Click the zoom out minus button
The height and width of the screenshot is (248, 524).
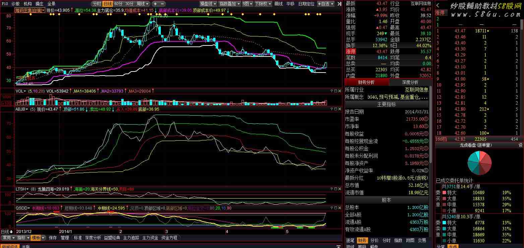coord(162,4)
